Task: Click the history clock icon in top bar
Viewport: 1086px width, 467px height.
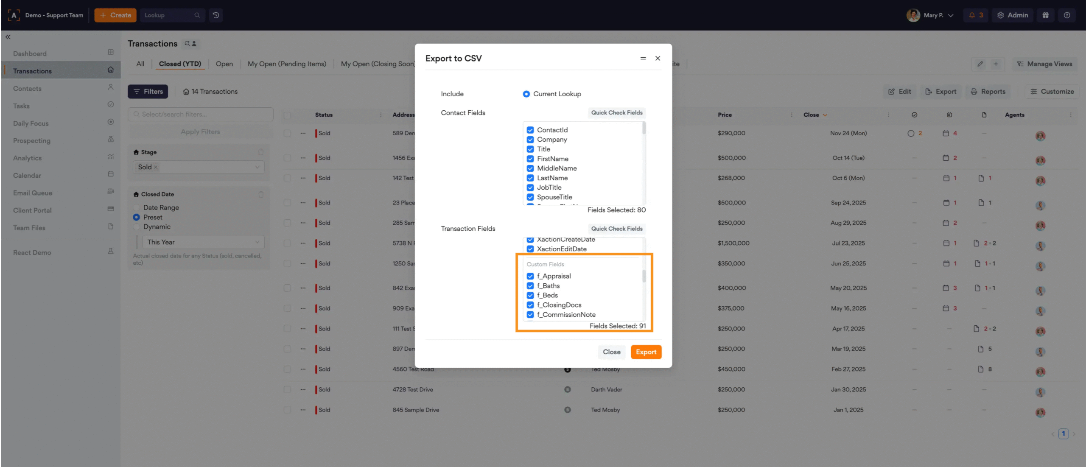Action: [x=216, y=15]
